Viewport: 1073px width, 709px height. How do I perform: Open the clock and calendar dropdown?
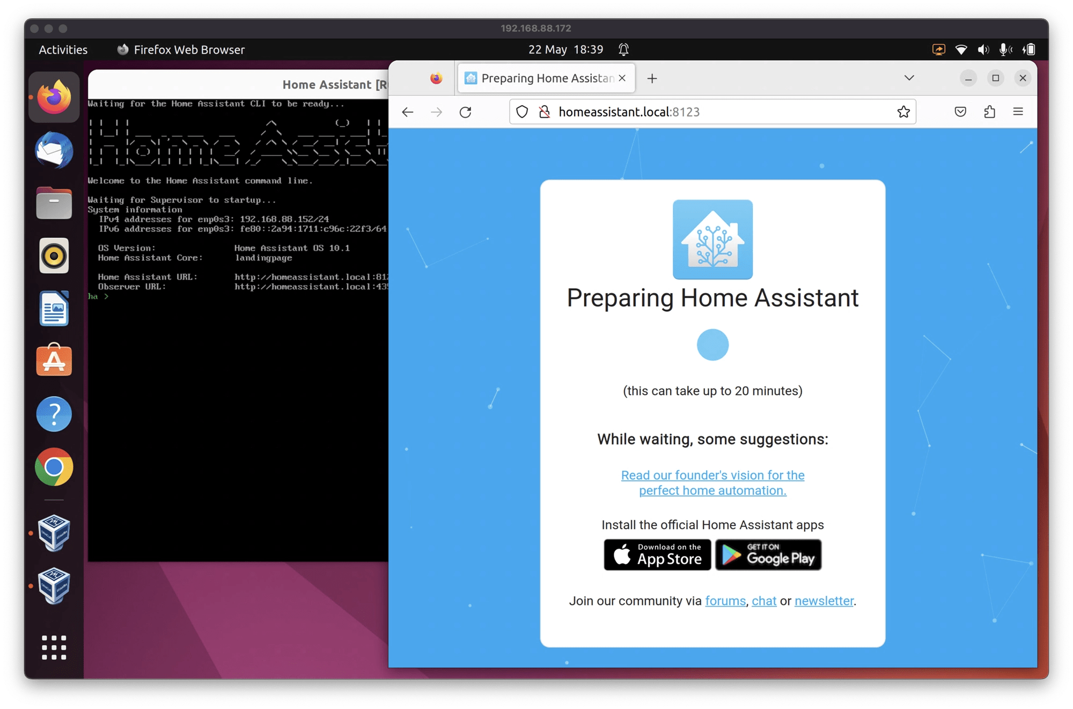tap(565, 49)
